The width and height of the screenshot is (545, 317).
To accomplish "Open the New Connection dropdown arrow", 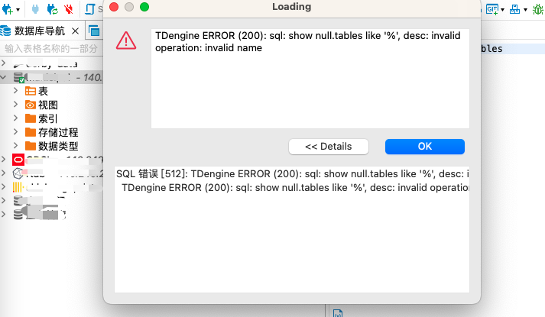I will (18, 10).
